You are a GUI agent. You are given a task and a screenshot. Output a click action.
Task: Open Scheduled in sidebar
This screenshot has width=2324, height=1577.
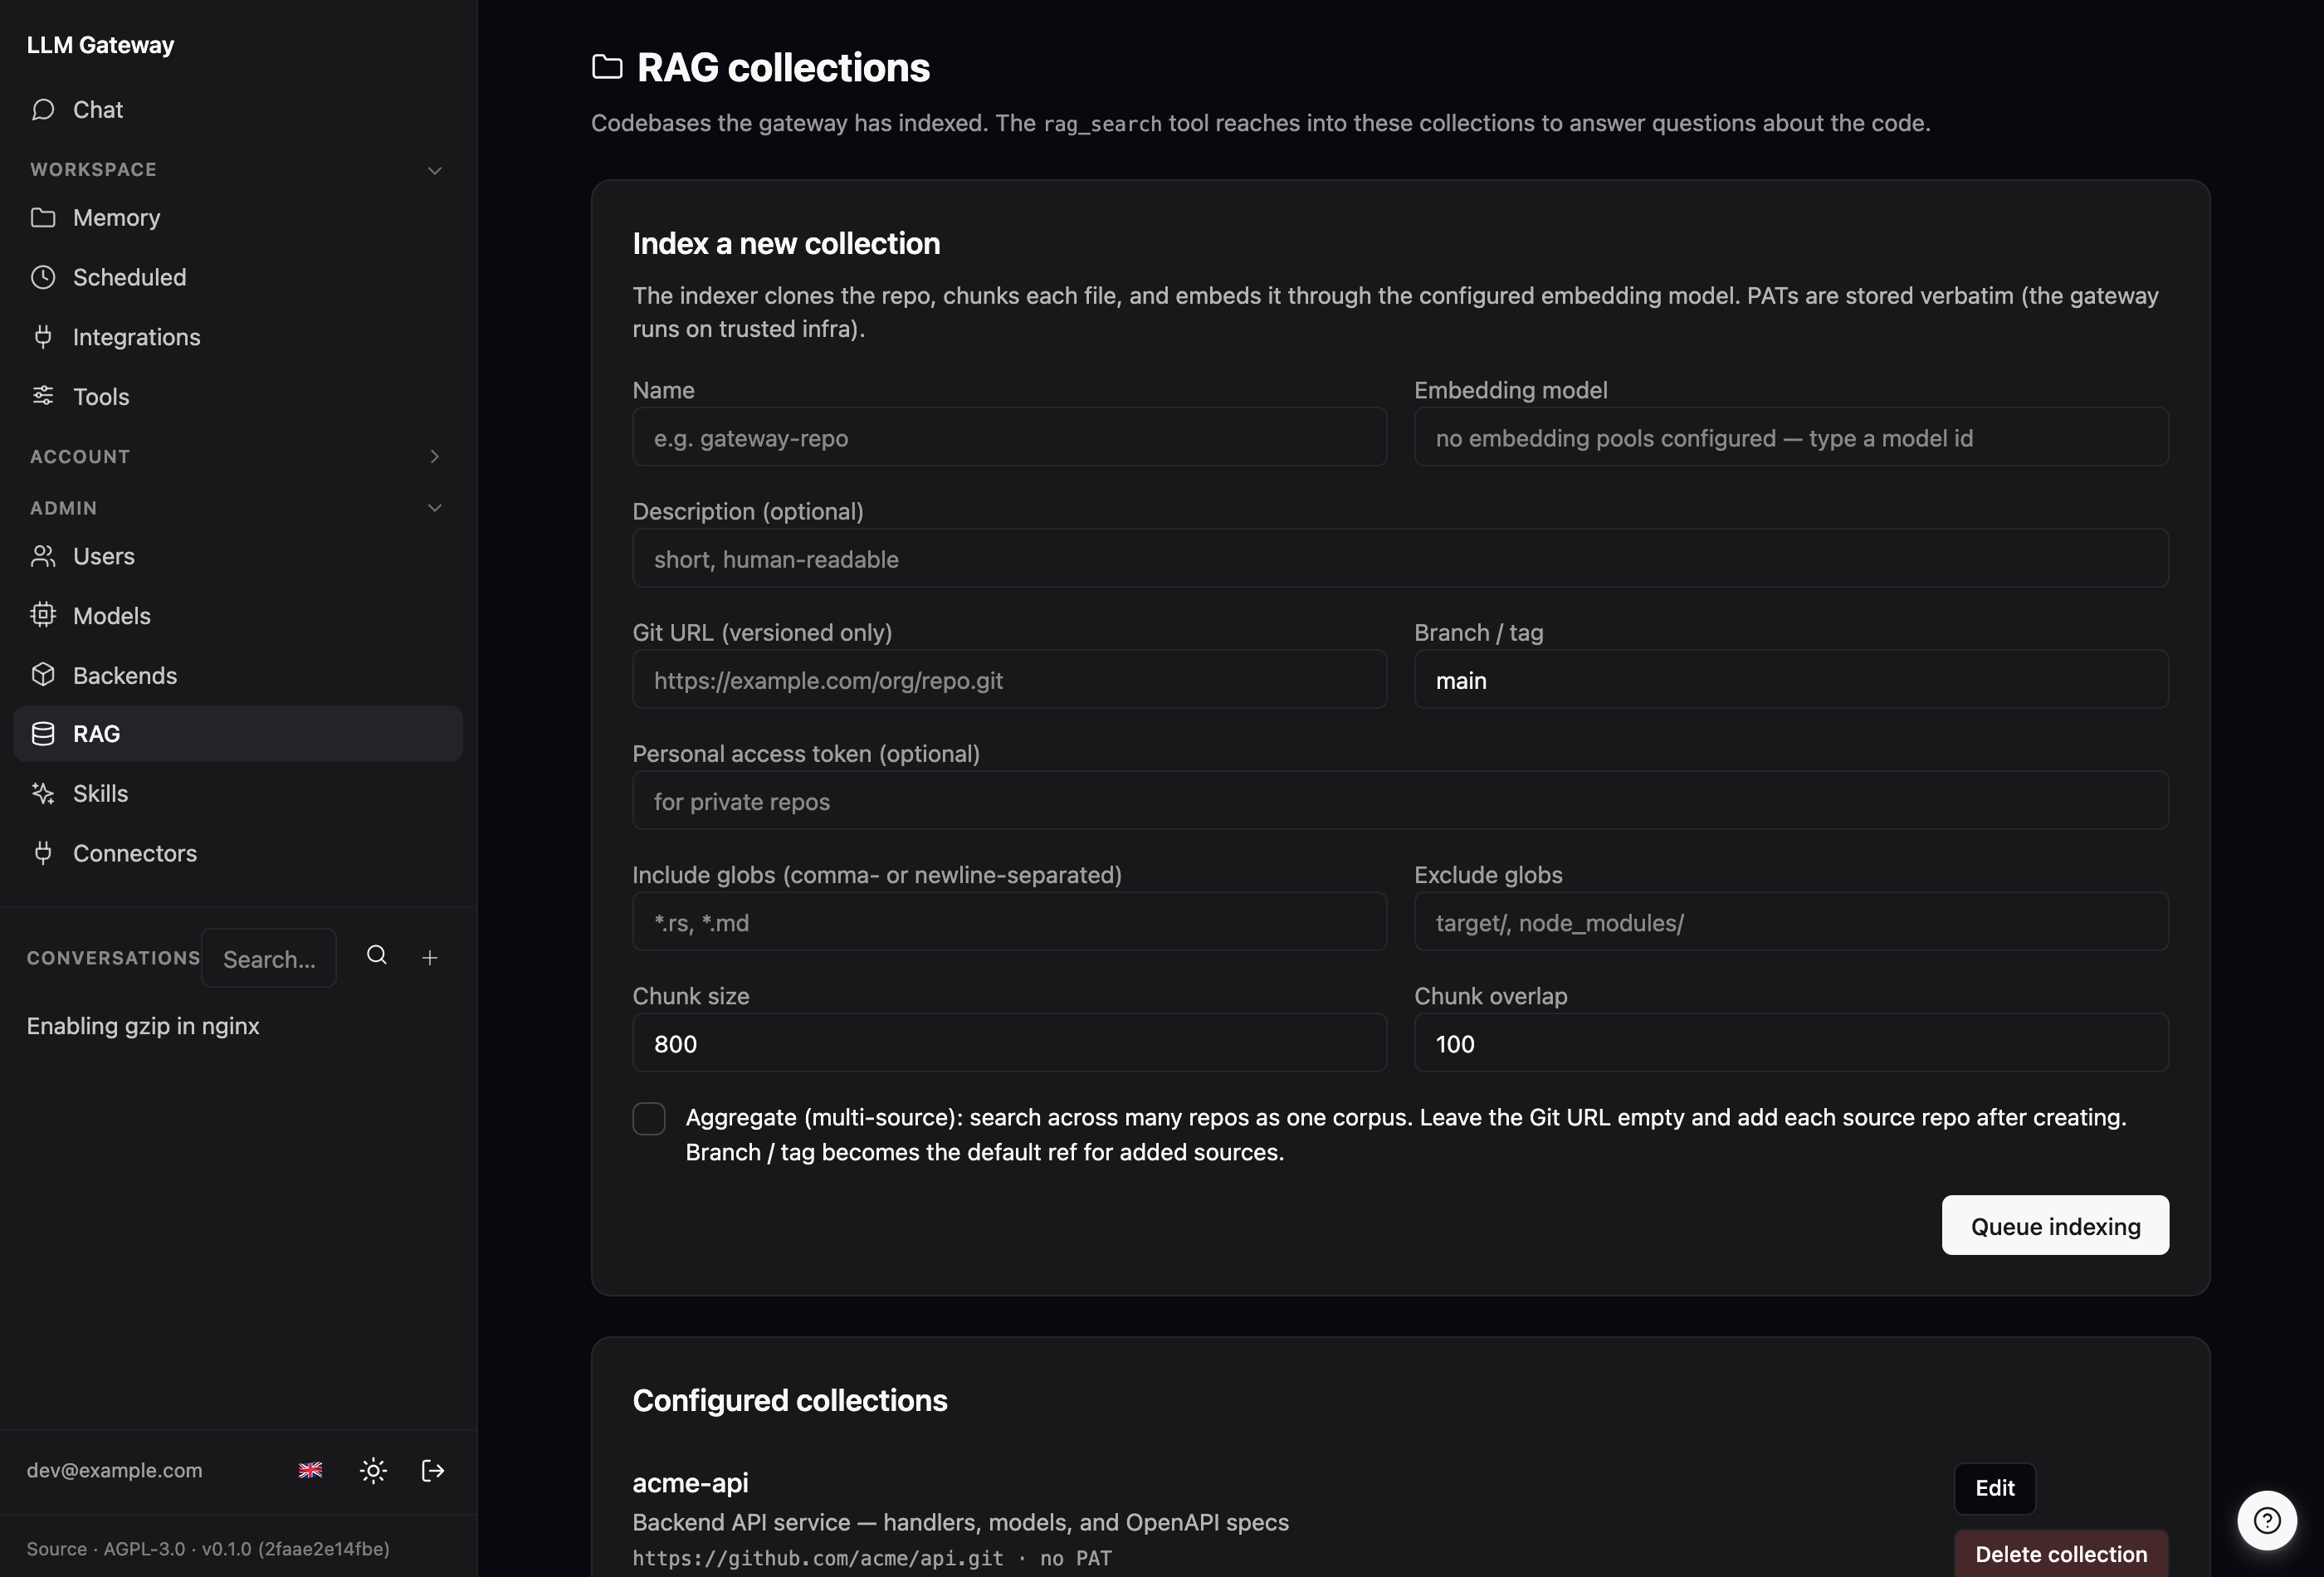coord(238,278)
